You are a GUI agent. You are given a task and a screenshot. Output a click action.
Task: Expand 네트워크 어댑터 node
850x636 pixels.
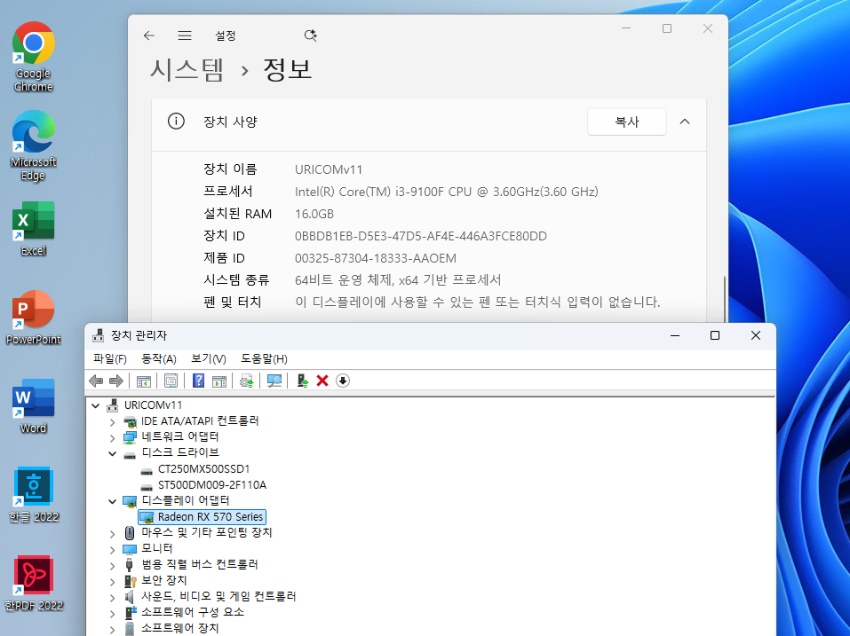112,437
